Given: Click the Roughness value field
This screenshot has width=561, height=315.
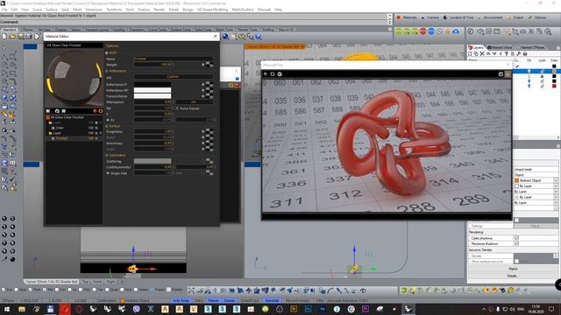Looking at the screenshot, I should point(153,131).
